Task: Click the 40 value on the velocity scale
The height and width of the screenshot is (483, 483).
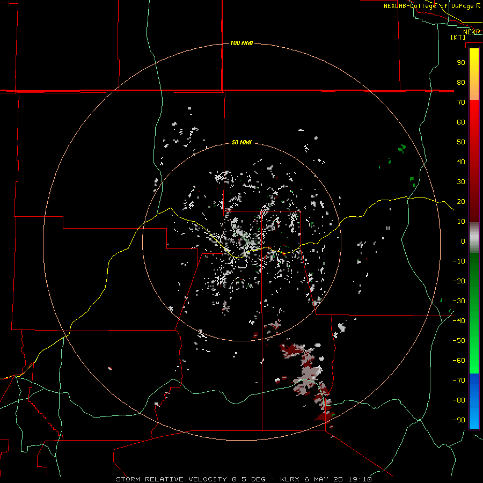Action: (461, 162)
